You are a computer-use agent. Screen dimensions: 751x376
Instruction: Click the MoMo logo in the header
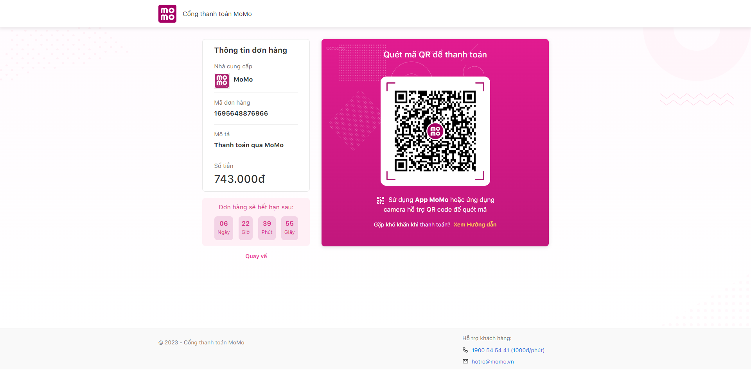[x=167, y=14]
